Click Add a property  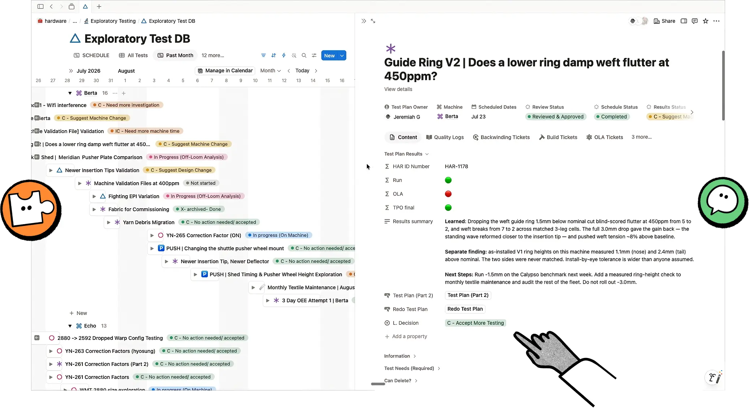click(406, 336)
